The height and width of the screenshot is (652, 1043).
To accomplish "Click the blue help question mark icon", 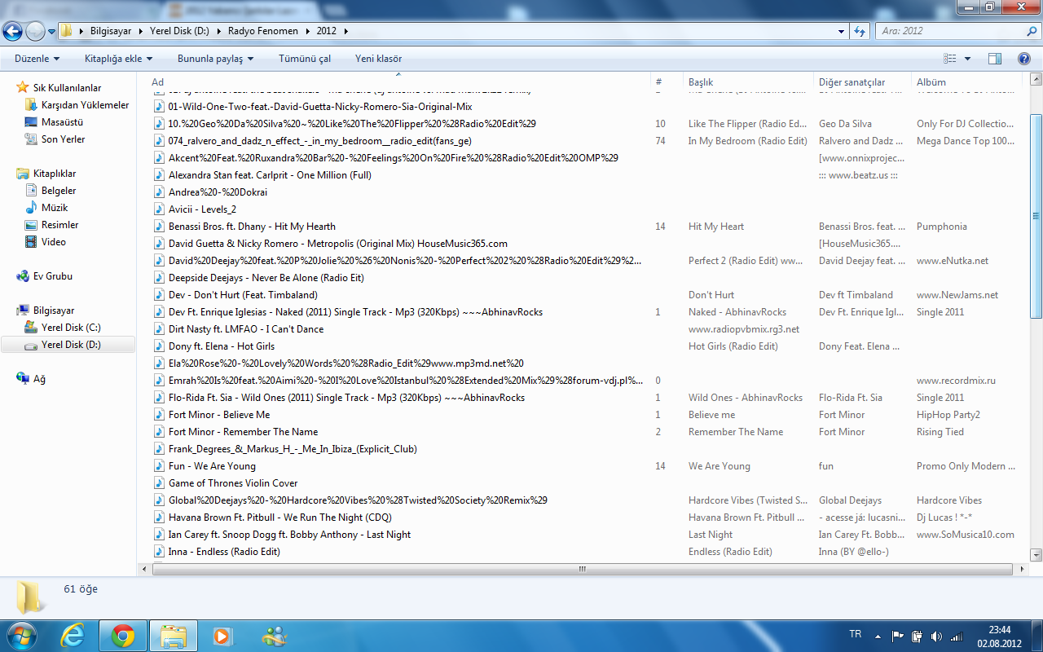I will (1024, 59).
